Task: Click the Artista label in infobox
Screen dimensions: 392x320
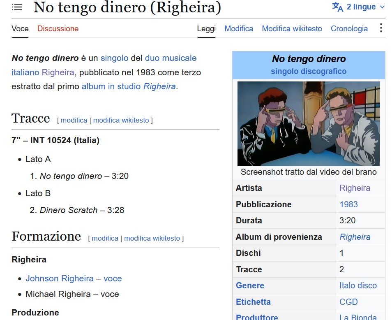Action: [x=249, y=188]
